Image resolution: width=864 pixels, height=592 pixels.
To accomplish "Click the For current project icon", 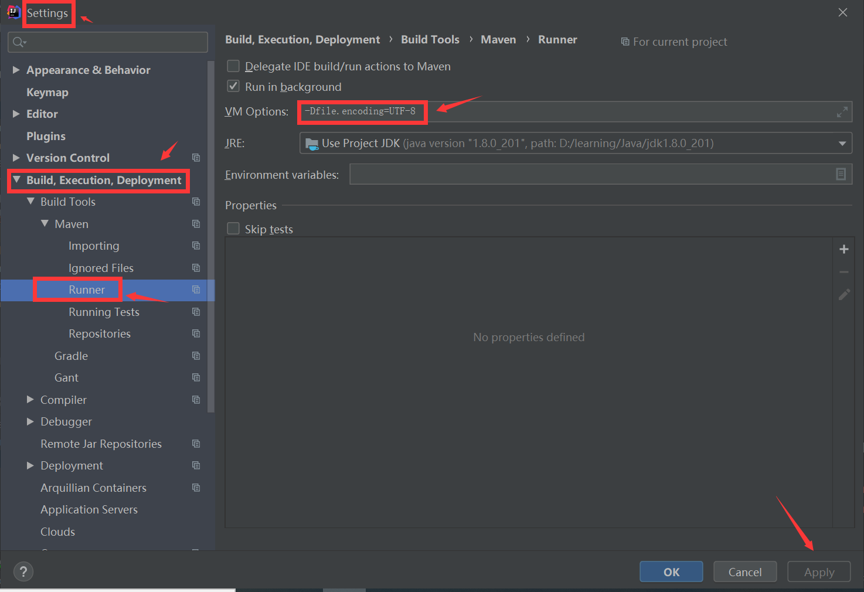I will tap(625, 42).
